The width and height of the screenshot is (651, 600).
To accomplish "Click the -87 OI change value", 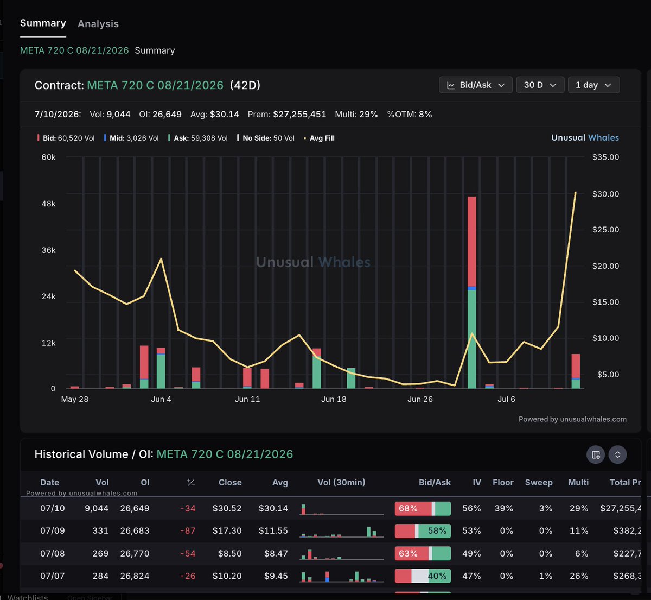I will click(x=188, y=531).
